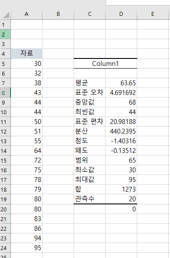This screenshot has width=170, height=258.
Task: Select data cell with 94
Action: coord(27,238)
